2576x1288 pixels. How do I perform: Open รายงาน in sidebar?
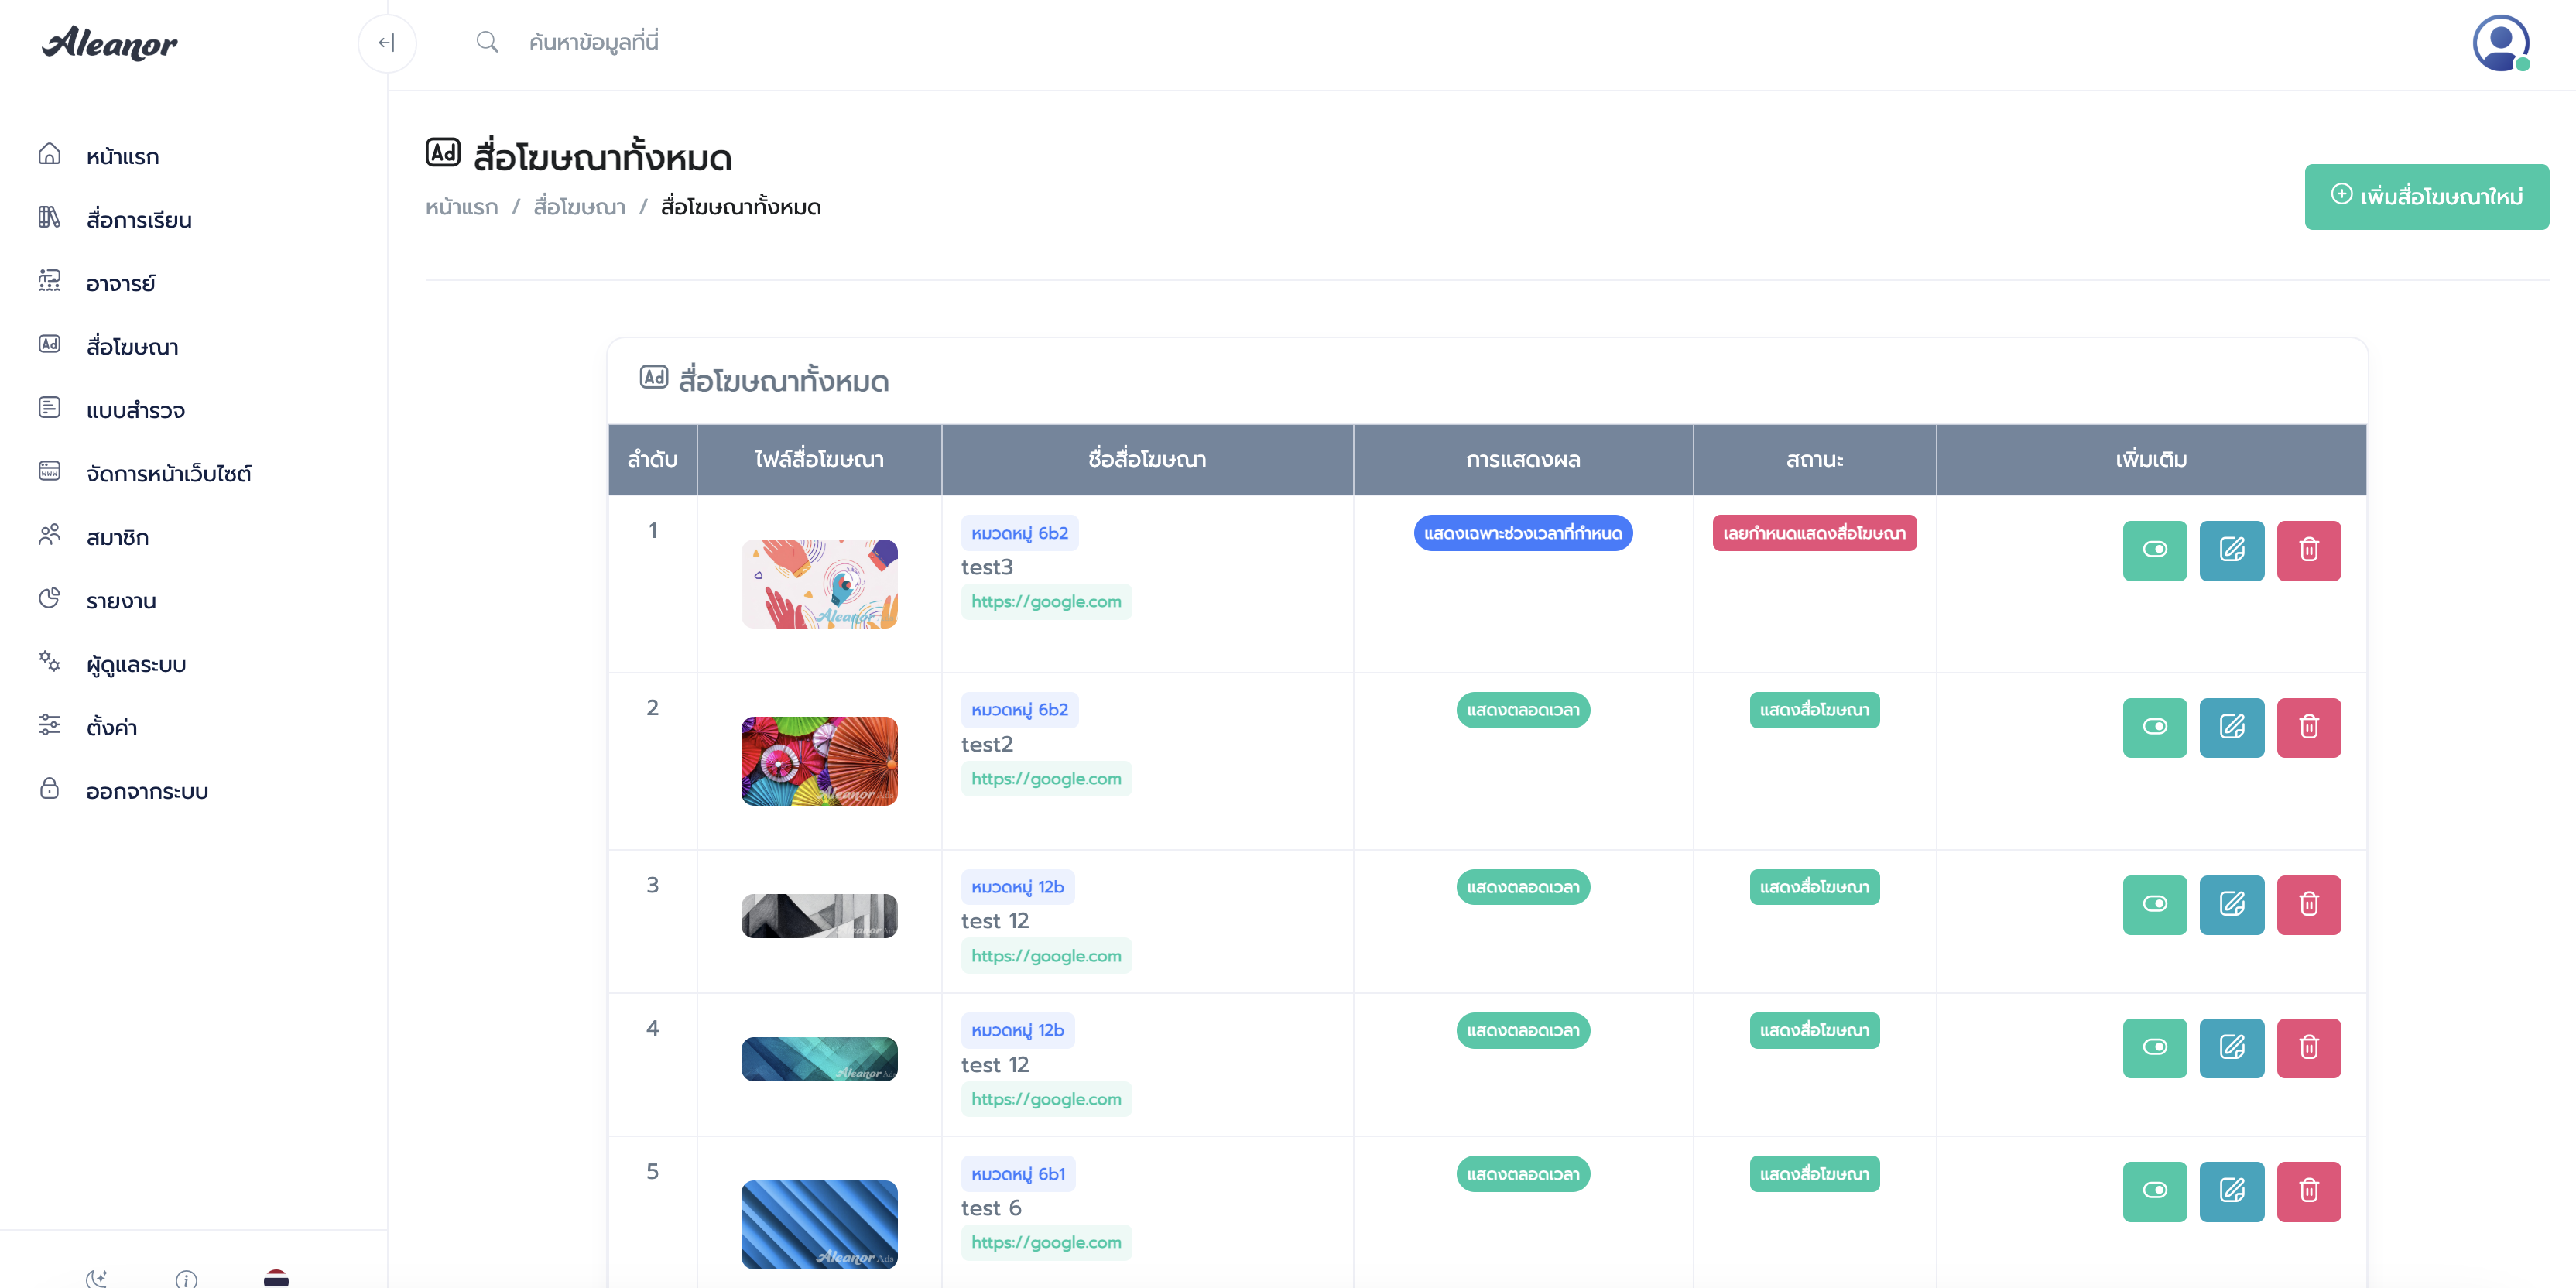[x=121, y=601]
